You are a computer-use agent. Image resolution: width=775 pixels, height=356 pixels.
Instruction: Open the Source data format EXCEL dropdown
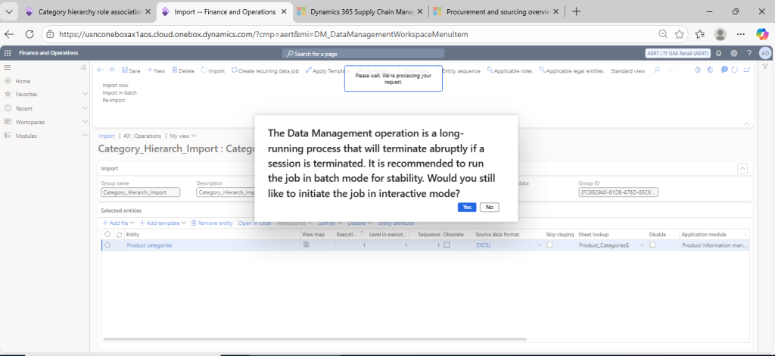tap(538, 245)
